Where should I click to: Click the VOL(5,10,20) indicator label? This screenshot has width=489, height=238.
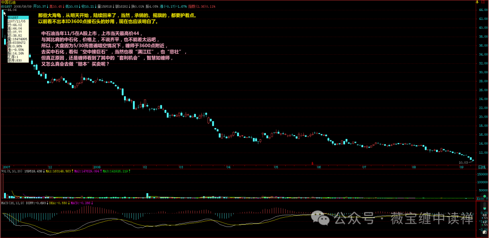[x=11, y=171]
